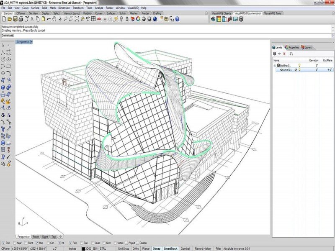Collapse the Building 01 tree node
This screenshot has height=251, width=335.
click(275, 65)
